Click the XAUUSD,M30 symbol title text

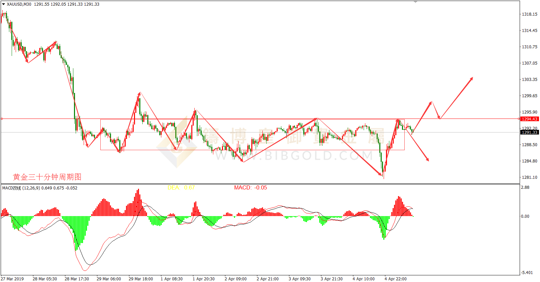[19, 4]
